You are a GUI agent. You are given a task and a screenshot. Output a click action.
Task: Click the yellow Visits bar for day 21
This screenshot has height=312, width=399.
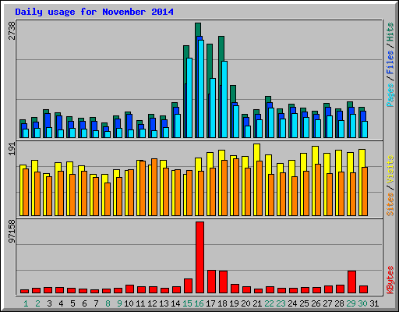[x=256, y=152]
